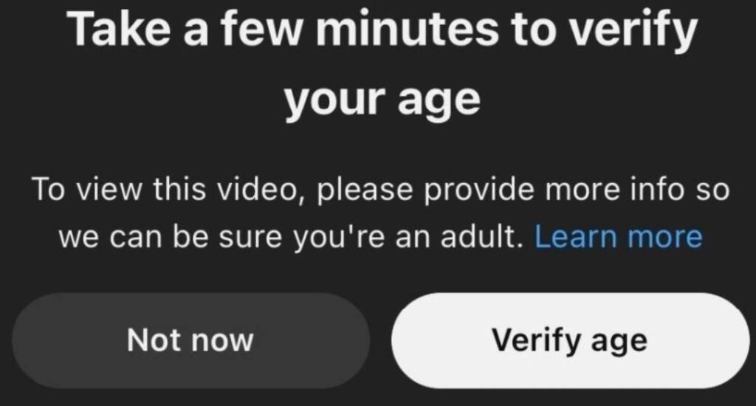Viewport: 756px width, 406px height.
Task: Click the Verify age button
Action: click(570, 340)
